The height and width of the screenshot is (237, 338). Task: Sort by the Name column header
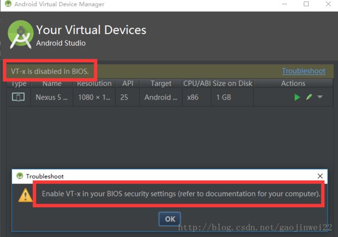coord(52,83)
